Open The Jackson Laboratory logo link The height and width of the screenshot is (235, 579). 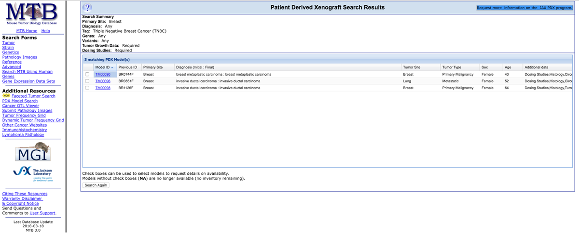[31, 173]
